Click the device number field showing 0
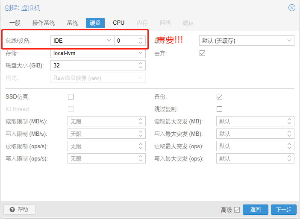Screen dimensions: 300x219 point(130,41)
